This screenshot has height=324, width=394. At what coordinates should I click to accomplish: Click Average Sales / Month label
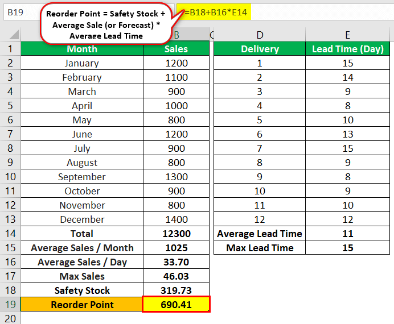[x=82, y=248]
